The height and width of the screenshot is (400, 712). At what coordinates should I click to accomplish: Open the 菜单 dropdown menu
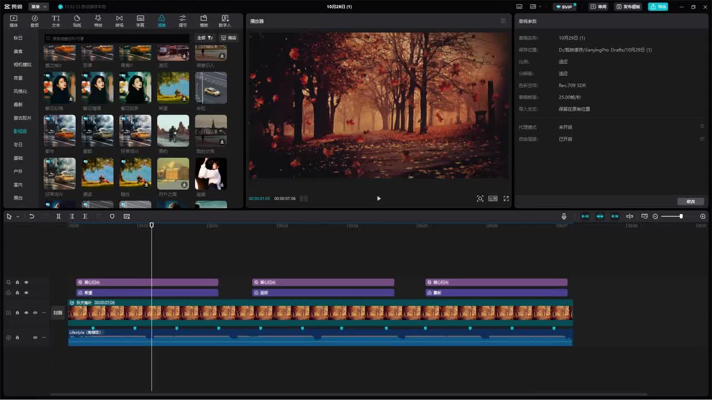[x=38, y=7]
